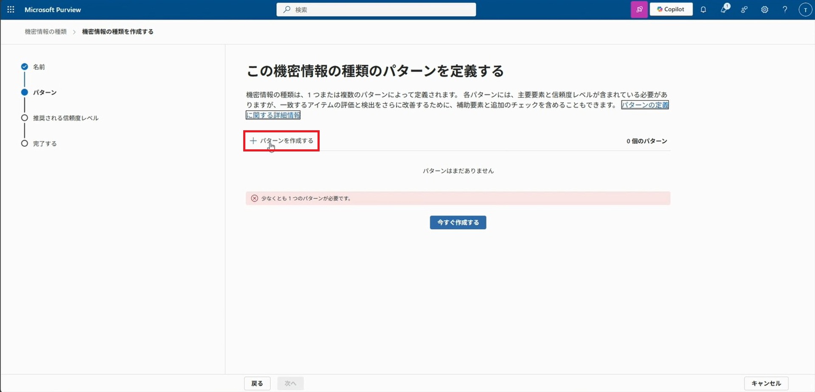Click the pink feedback icon in header
815x392 pixels.
pyautogui.click(x=639, y=9)
